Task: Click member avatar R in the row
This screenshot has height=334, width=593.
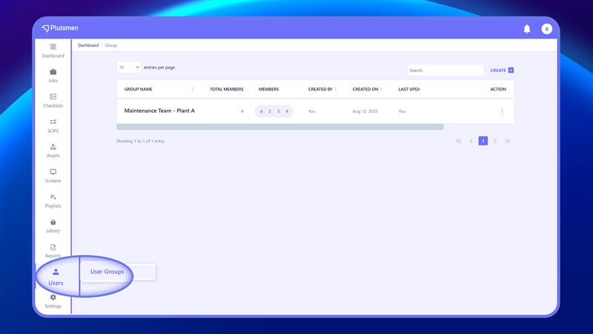Action: tap(287, 111)
